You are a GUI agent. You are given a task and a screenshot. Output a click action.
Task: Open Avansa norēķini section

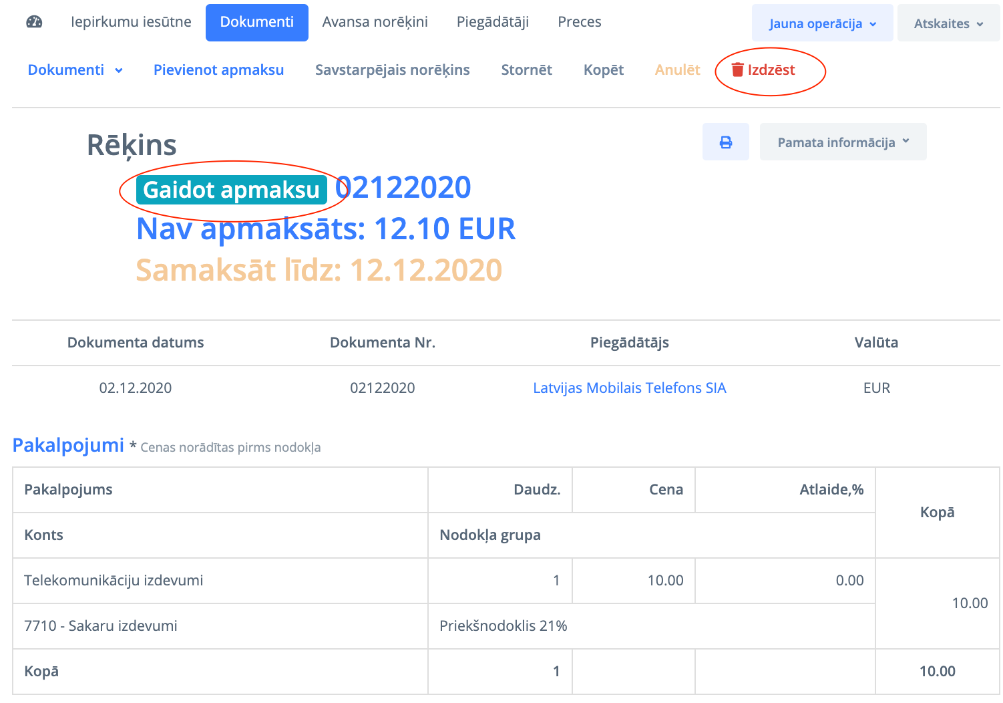[375, 22]
